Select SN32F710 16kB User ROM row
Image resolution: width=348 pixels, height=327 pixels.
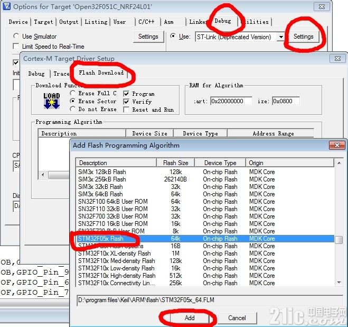[x=205, y=224]
